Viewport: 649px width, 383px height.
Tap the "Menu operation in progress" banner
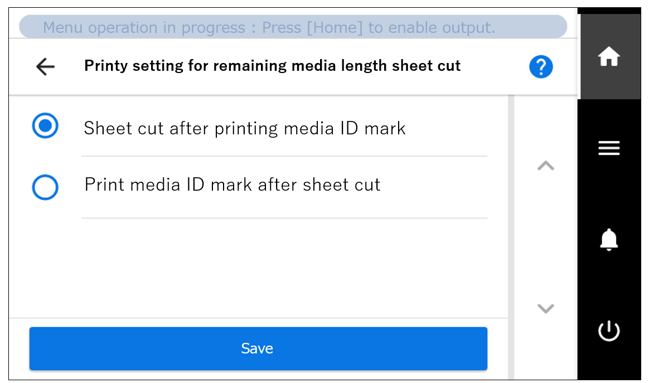pos(293,26)
